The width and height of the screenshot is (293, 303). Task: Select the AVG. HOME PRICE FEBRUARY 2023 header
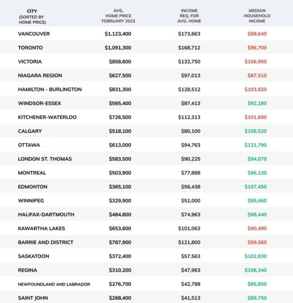(x=118, y=16)
